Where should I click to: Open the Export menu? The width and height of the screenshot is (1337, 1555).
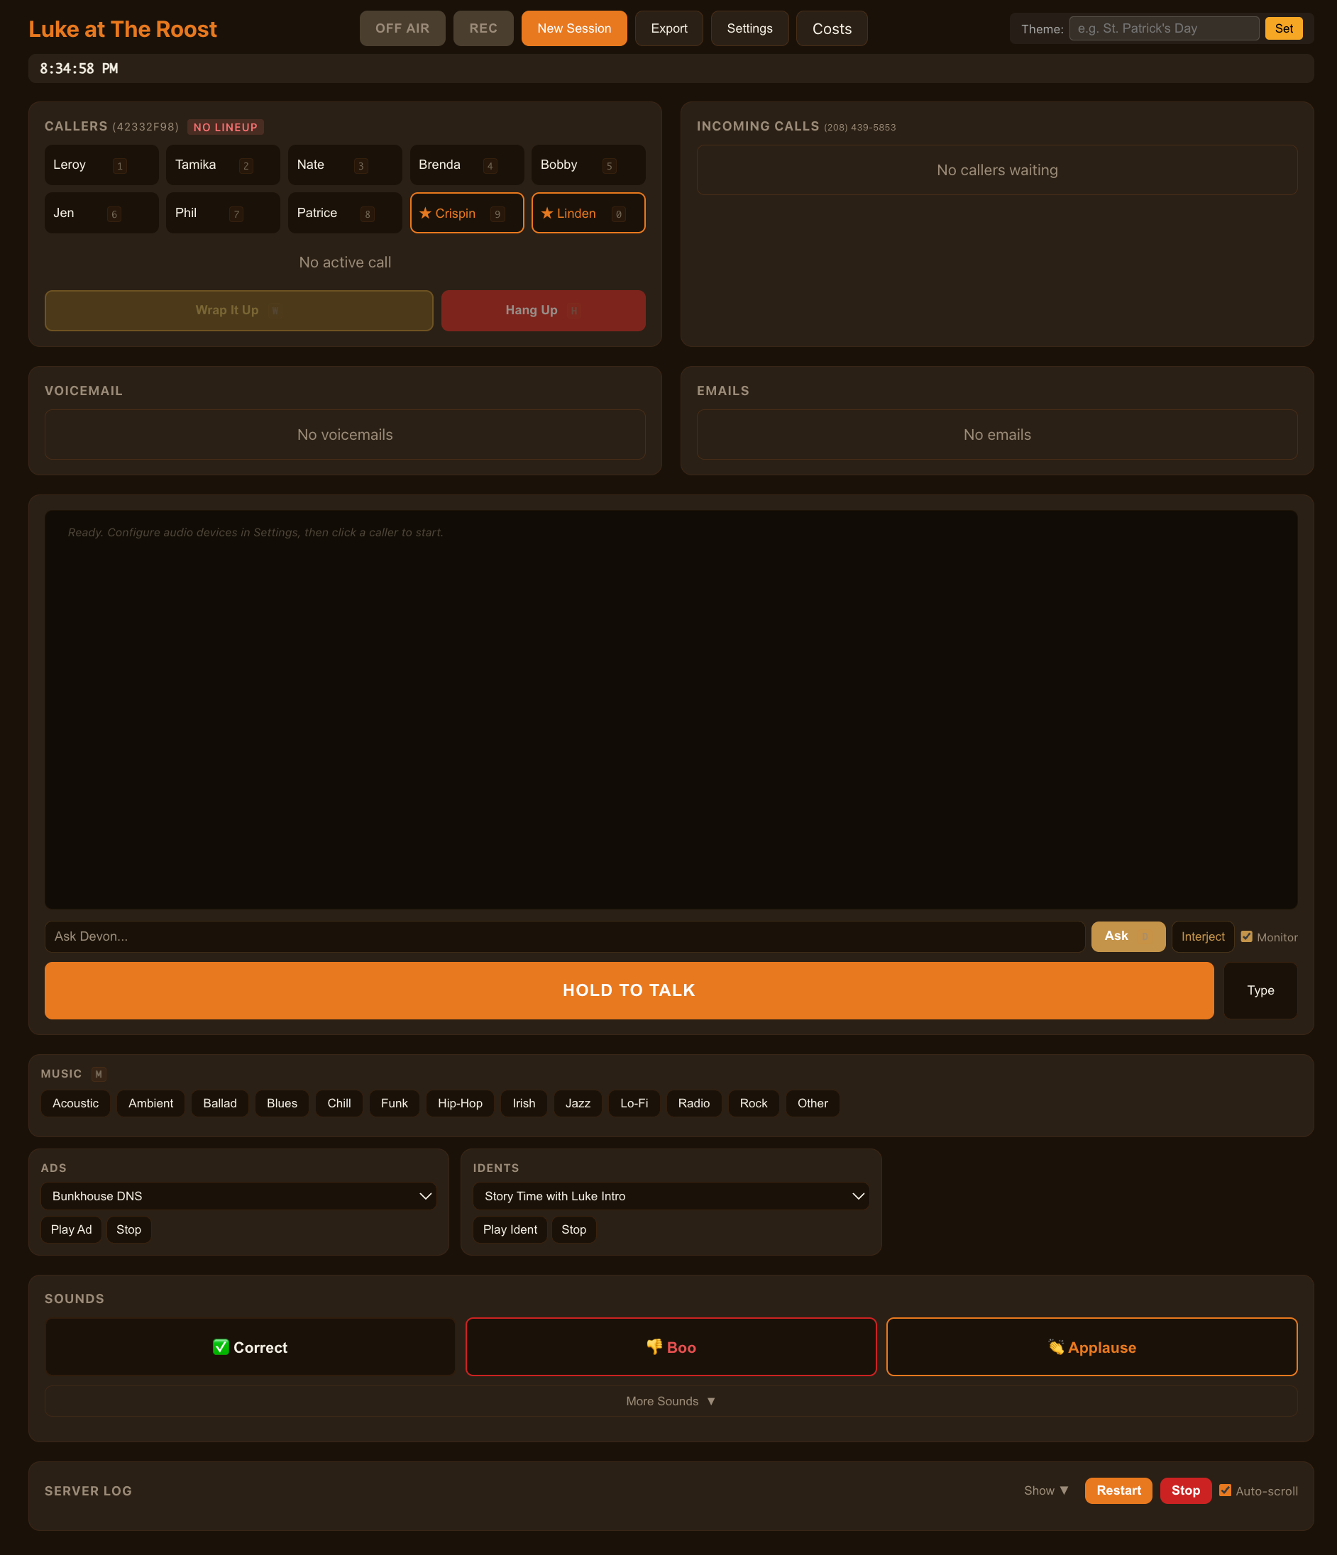point(669,28)
